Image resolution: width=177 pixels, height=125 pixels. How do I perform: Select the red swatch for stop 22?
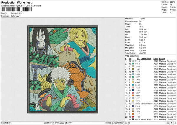coord(133,117)
